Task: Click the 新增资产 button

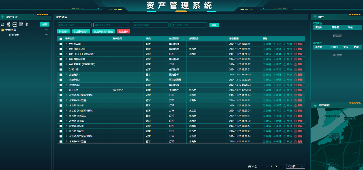Action: pos(63,31)
